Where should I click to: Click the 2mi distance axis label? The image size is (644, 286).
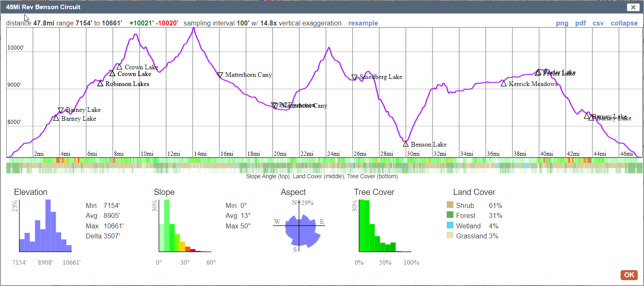38,154
